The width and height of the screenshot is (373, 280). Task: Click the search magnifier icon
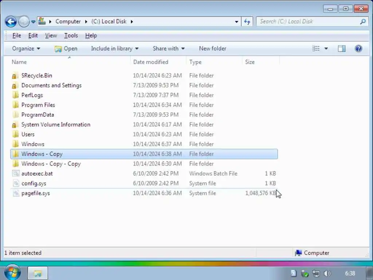click(363, 22)
